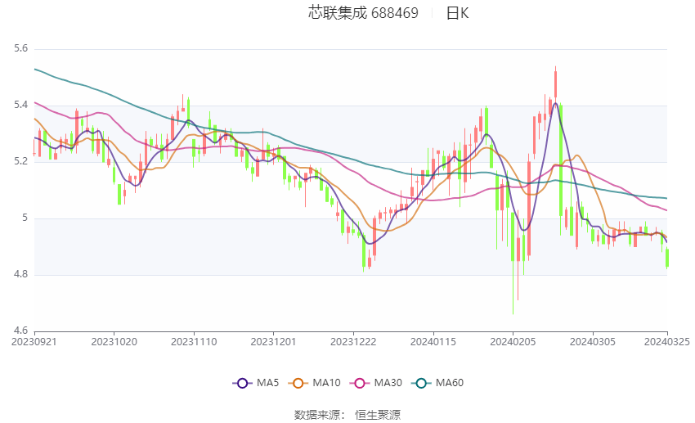695x423 pixels.
Task: Click the 20231110 x-axis date label
Action: tap(194, 342)
